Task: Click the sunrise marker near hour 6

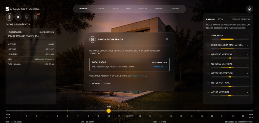Action: tap(68, 111)
